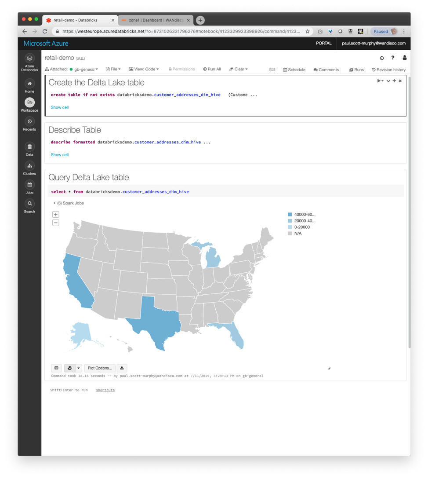This screenshot has height=479, width=428.
Task: Open the Clusters page in sidebar
Action: coord(29,166)
